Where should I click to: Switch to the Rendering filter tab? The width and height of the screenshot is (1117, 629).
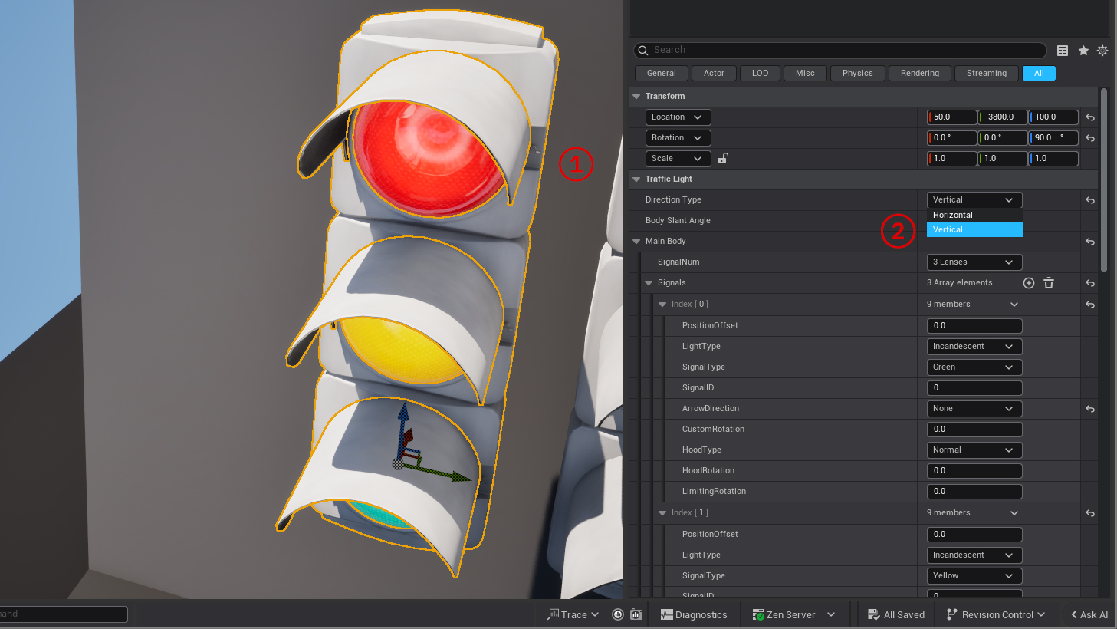919,74
